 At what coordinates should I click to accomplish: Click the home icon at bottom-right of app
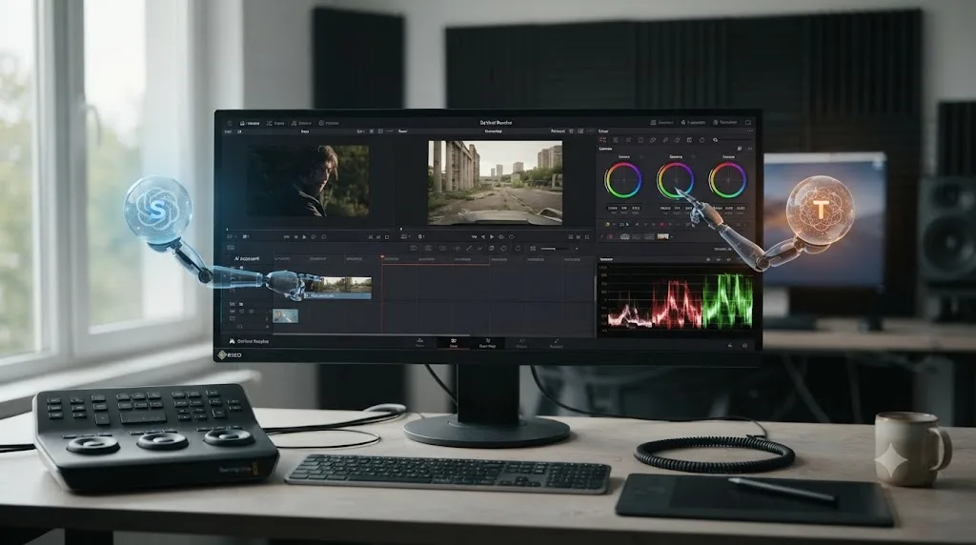(x=730, y=345)
